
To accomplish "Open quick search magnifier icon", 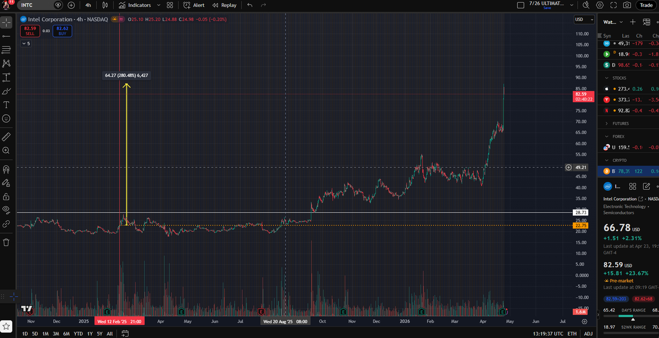I will click(587, 5).
